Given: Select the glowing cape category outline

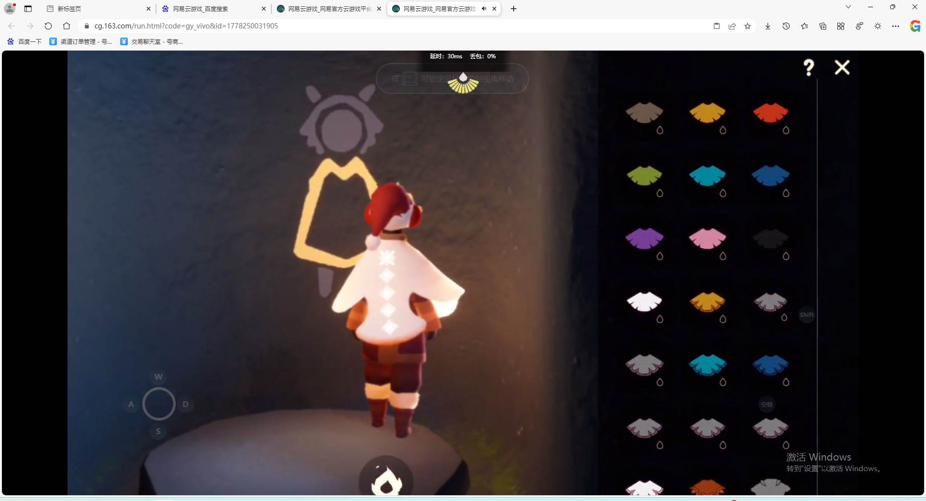Looking at the screenshot, I should [336, 212].
